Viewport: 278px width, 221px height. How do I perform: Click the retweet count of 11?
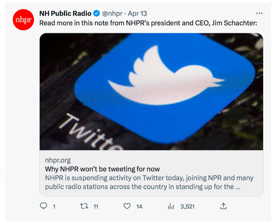[96, 207]
